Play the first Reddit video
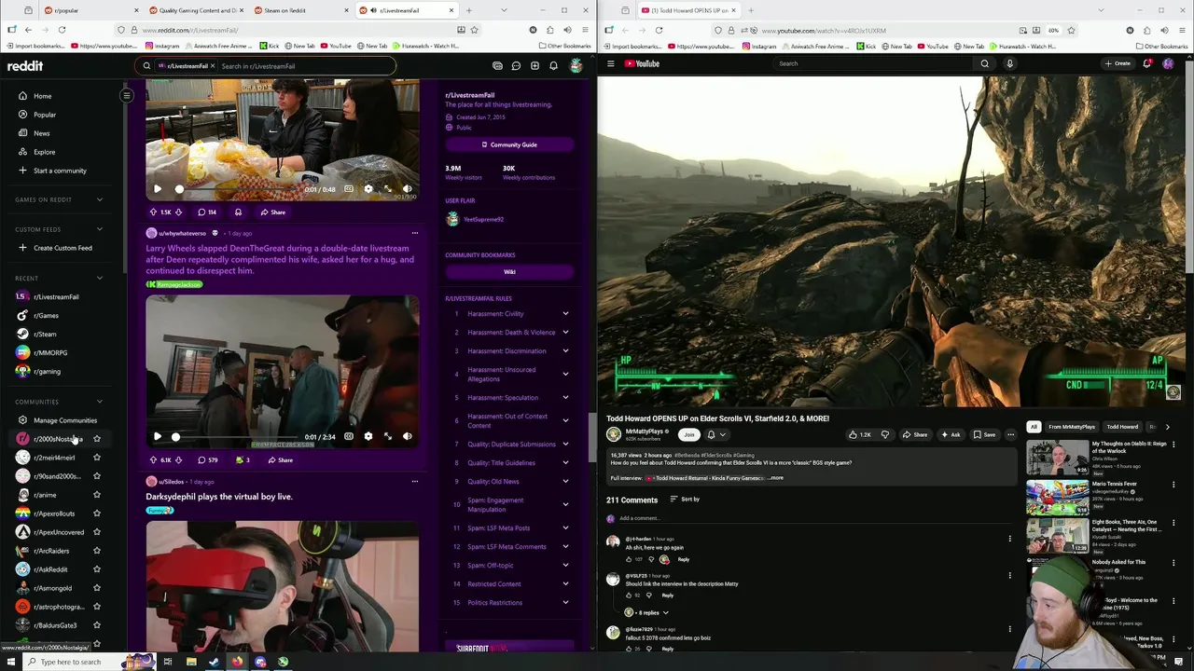The width and height of the screenshot is (1194, 671). [x=158, y=188]
